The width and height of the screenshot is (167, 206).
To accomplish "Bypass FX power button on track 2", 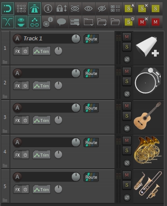I will point(25,86).
